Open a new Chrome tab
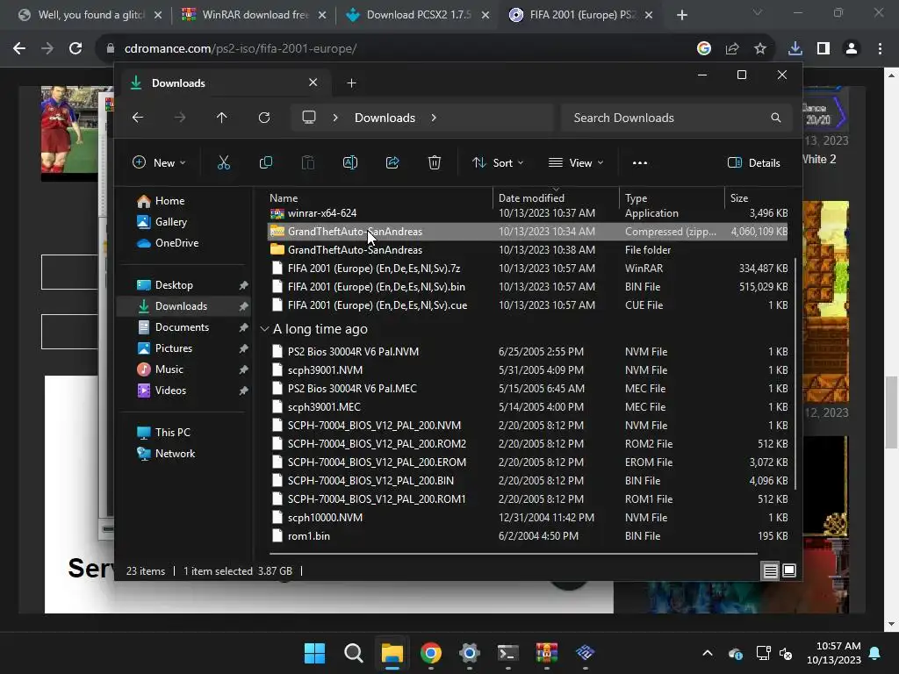Image resolution: width=899 pixels, height=674 pixels. point(681,15)
